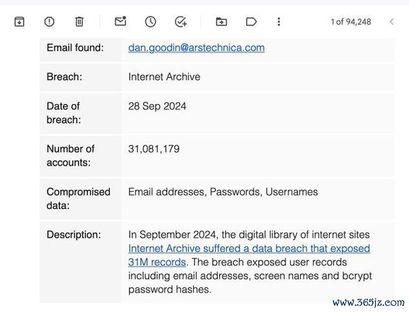Open the three-dot More options menu

coord(279,22)
